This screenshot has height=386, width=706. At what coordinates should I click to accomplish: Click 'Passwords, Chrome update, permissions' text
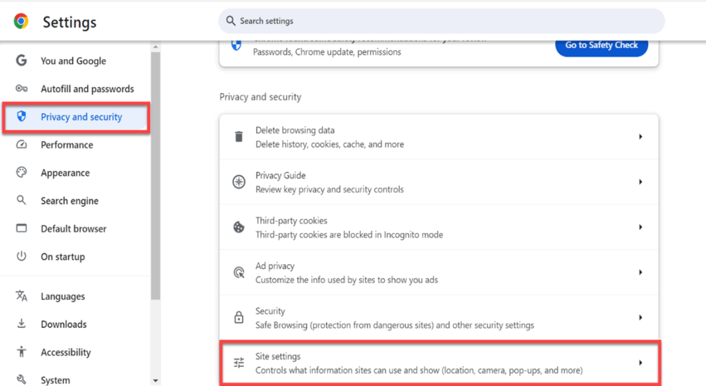point(327,52)
